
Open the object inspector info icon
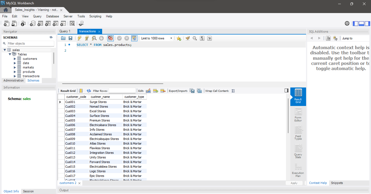(x=23, y=23)
